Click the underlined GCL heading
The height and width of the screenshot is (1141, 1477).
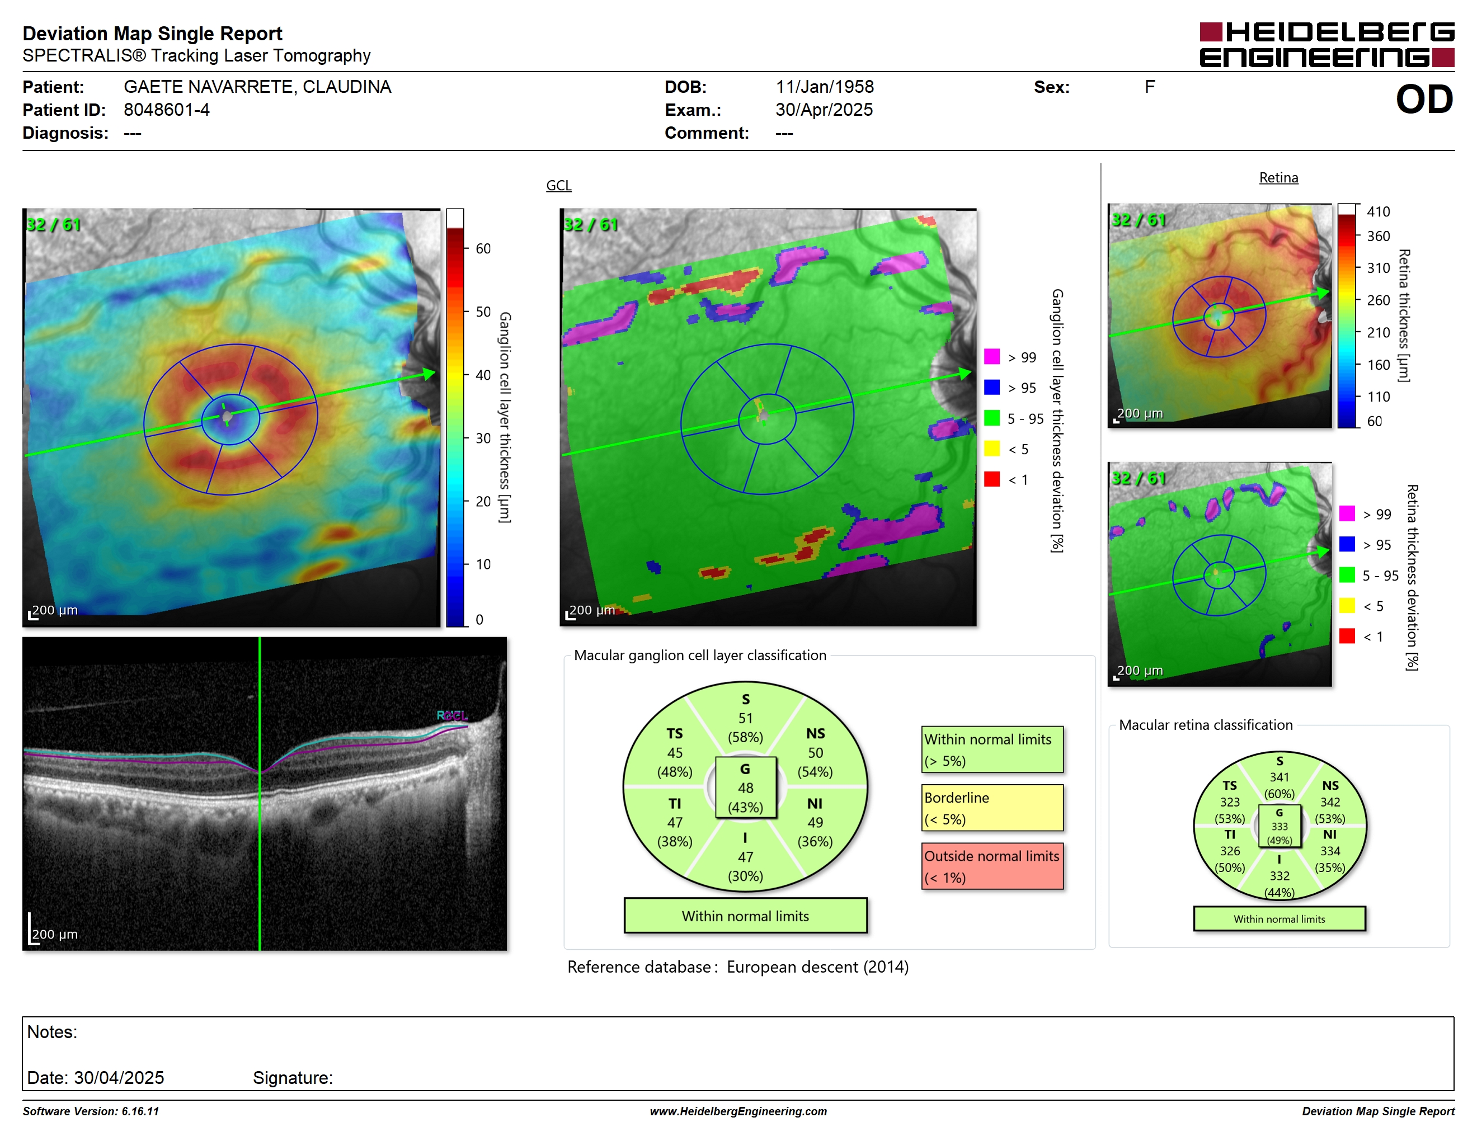(x=558, y=185)
